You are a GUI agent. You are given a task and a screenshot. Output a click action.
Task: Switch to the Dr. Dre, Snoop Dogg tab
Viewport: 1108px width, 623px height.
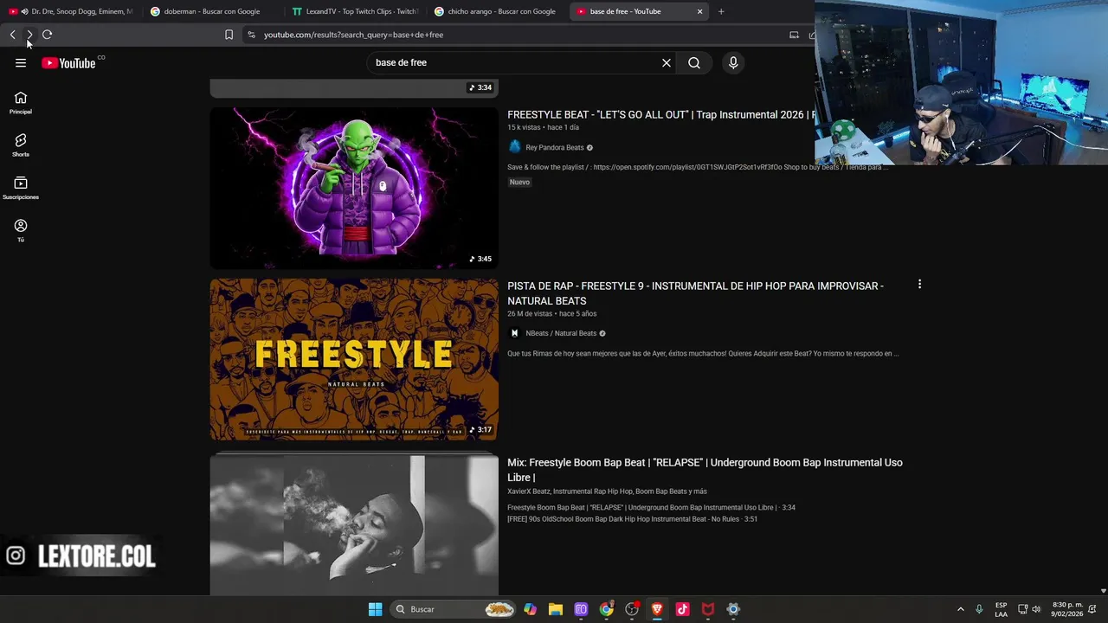point(74,11)
